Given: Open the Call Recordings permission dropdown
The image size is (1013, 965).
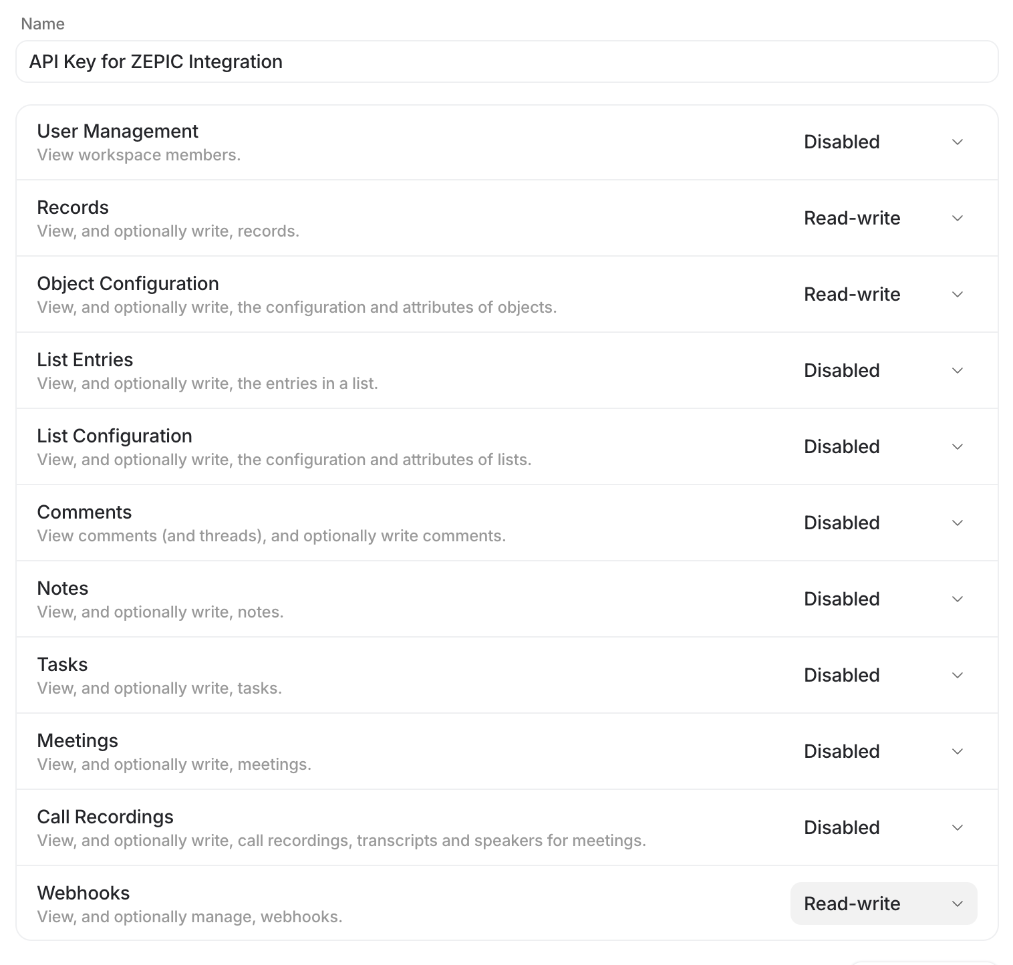Looking at the screenshot, I should 883,827.
